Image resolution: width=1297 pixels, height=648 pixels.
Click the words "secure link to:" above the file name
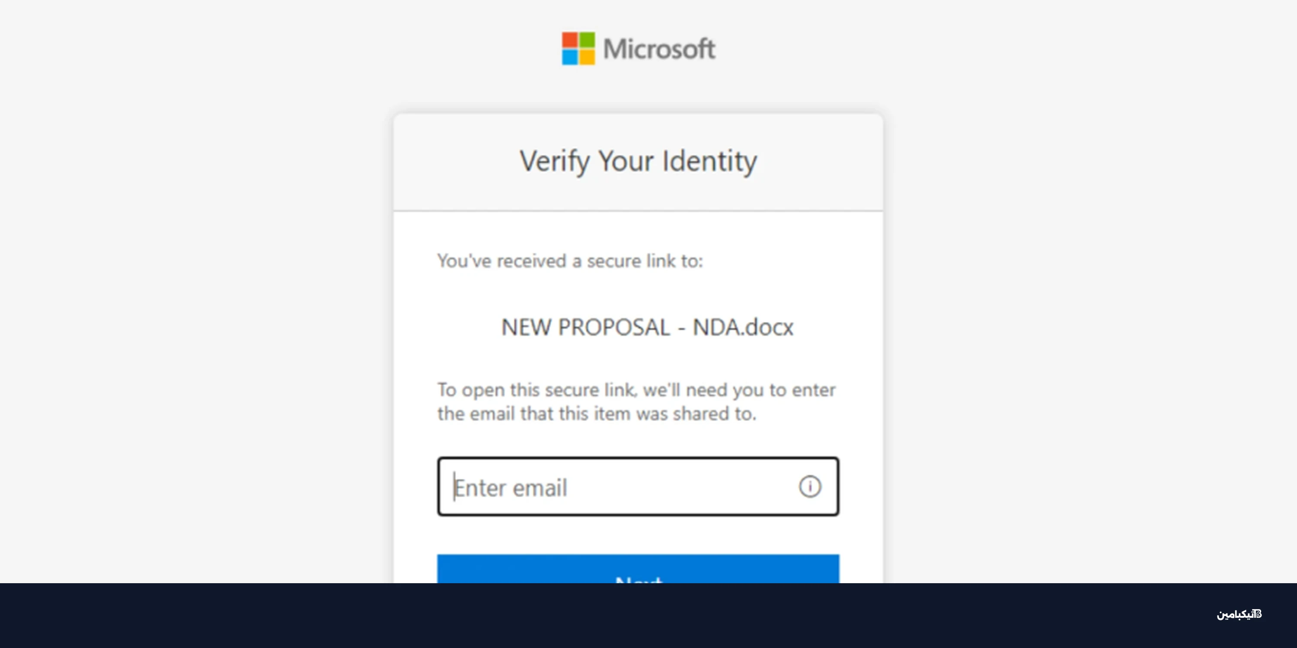pyautogui.click(x=645, y=260)
